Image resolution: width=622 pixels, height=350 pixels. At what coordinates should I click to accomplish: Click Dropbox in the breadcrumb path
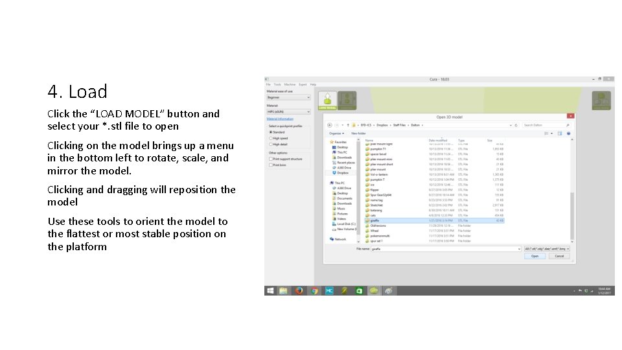pyautogui.click(x=382, y=125)
